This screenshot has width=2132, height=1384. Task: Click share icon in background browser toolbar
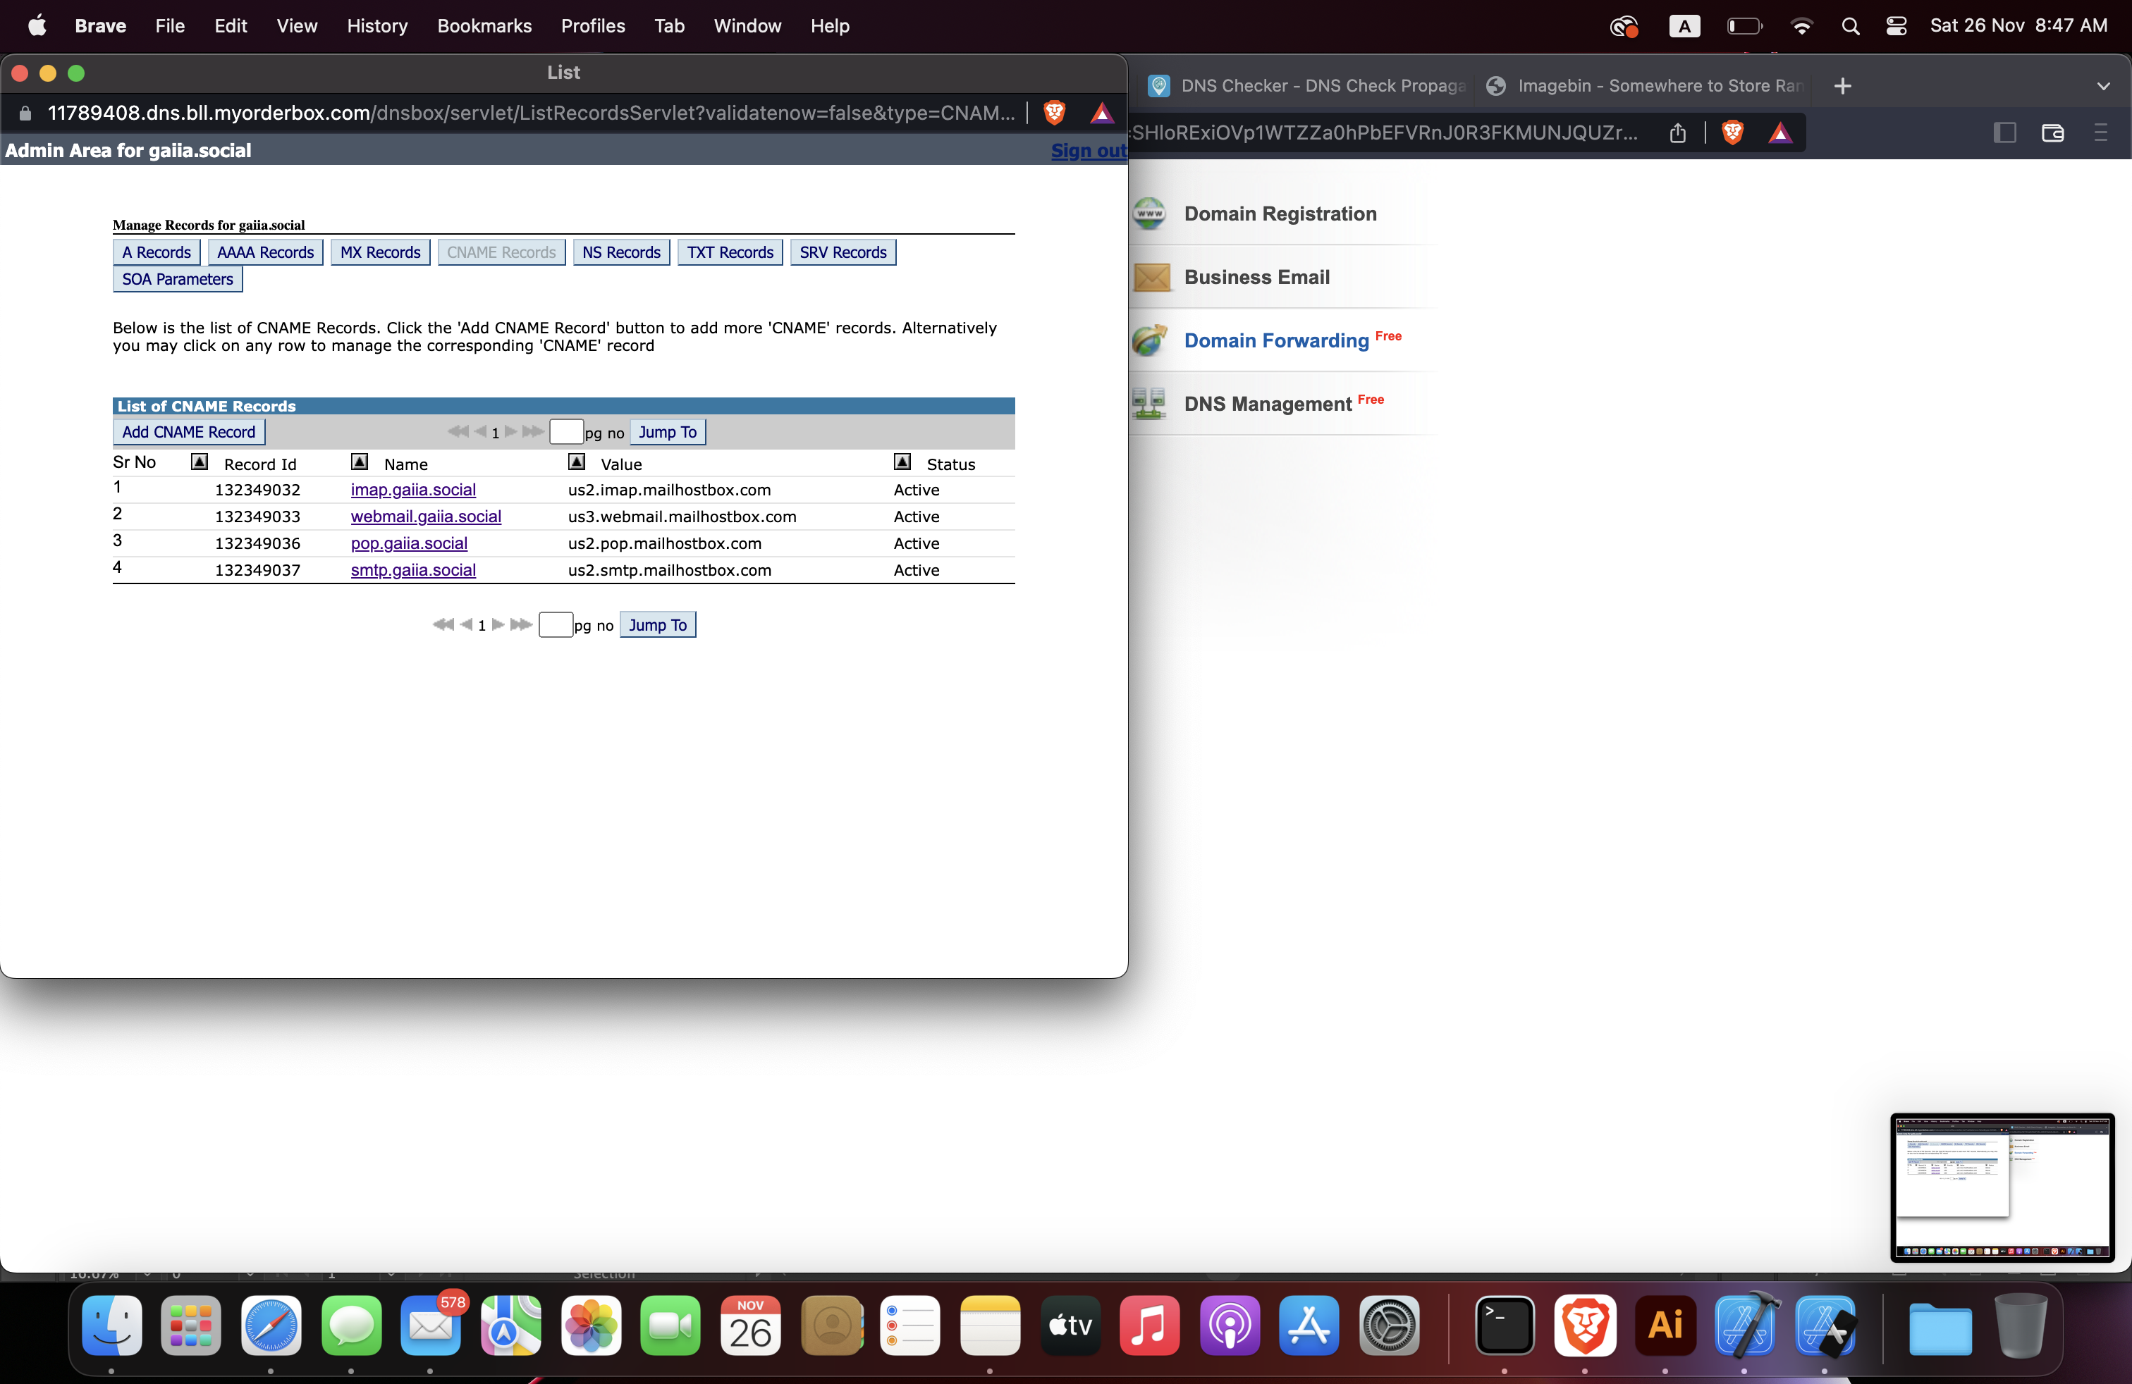click(x=1678, y=133)
